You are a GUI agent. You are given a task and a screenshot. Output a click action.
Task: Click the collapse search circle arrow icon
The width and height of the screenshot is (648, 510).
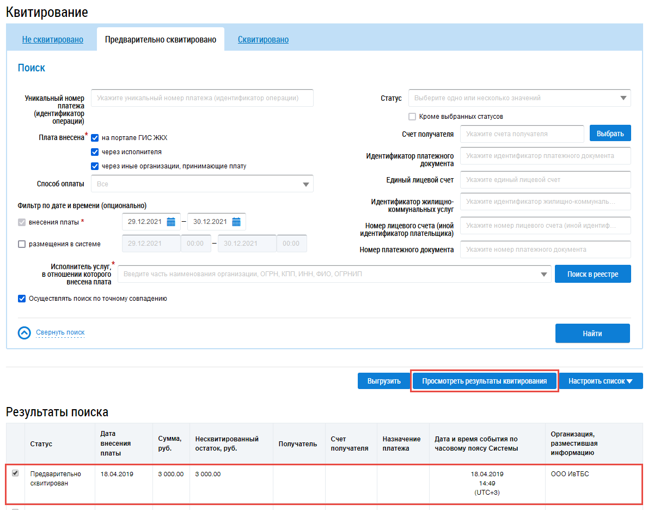click(x=25, y=333)
